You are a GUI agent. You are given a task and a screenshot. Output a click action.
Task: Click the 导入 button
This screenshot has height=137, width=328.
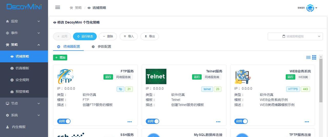(129, 36)
